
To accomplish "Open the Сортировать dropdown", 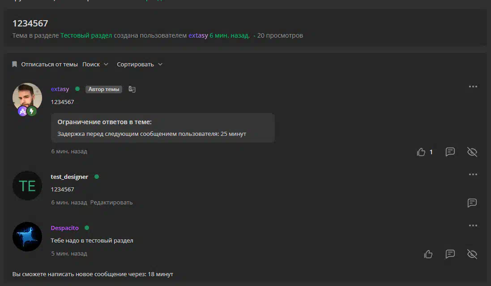I will (139, 65).
